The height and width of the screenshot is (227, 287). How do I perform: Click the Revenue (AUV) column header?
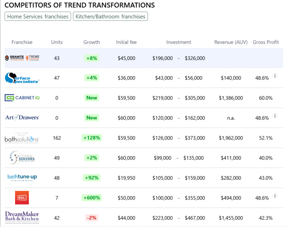click(231, 42)
